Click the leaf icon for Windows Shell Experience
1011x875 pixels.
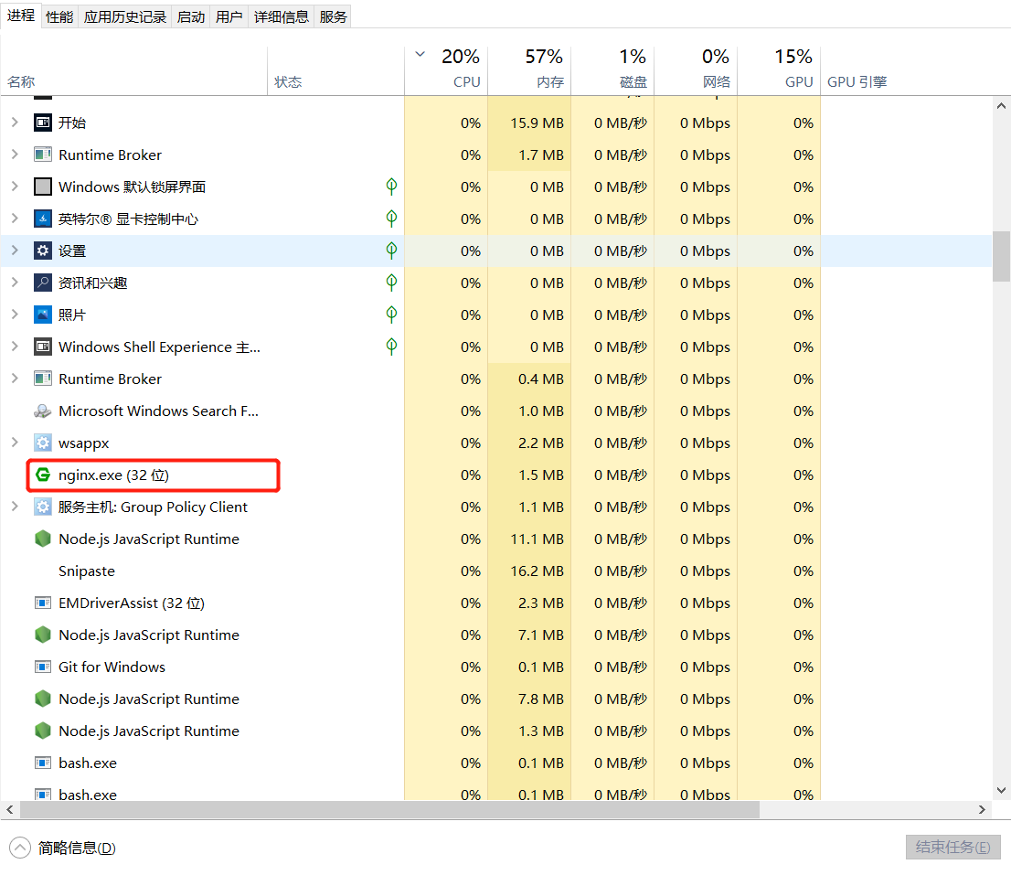[x=391, y=347]
